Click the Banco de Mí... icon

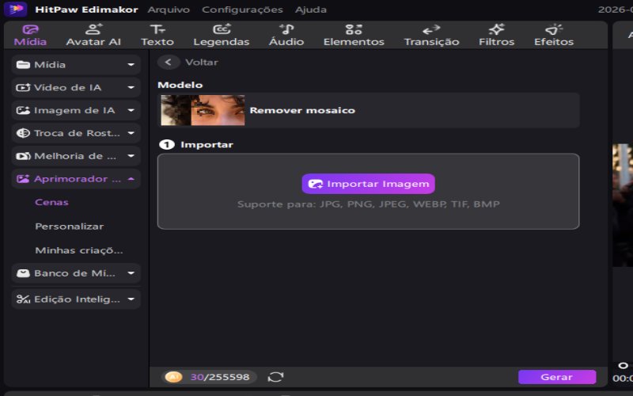[23, 273]
